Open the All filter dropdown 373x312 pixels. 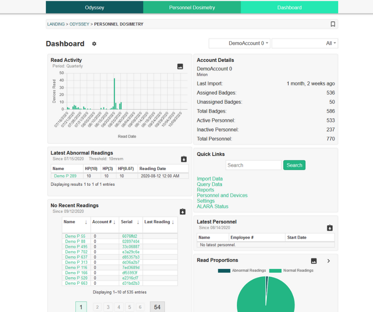305,44
